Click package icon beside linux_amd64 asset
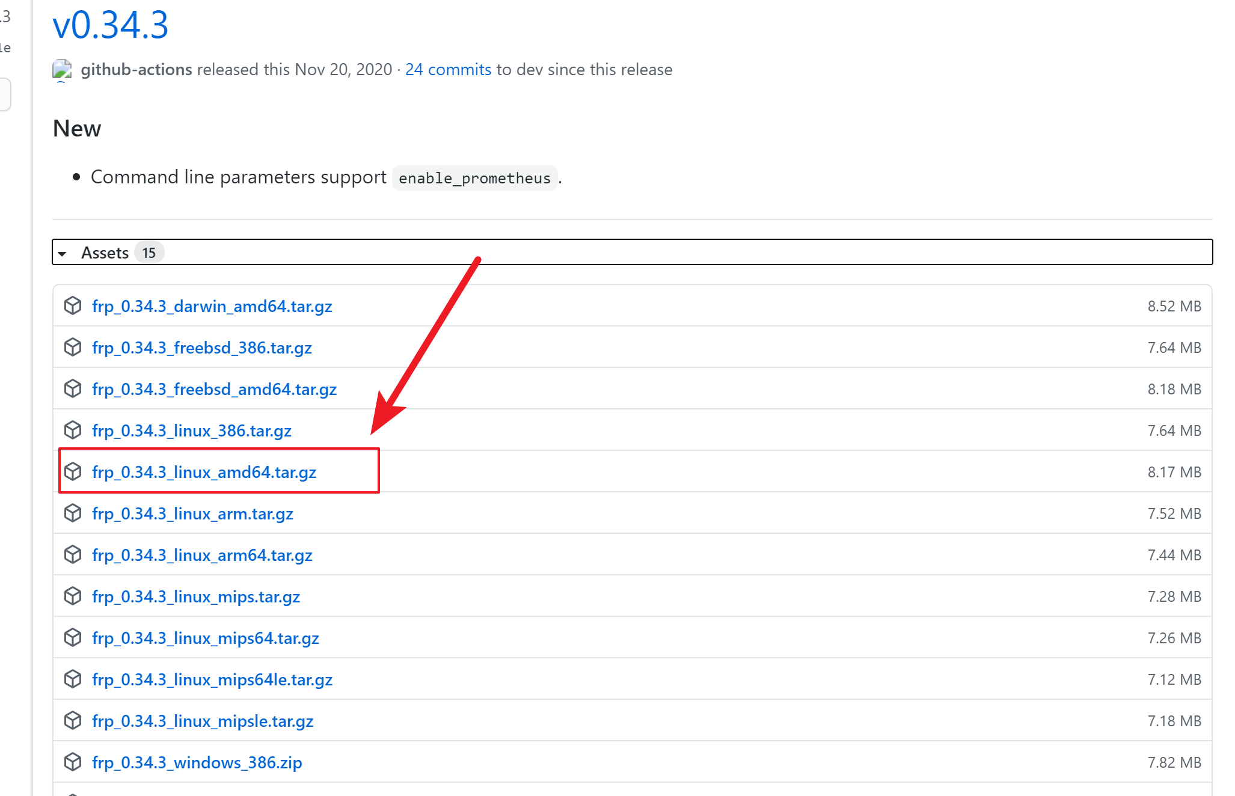Image resolution: width=1235 pixels, height=796 pixels. pyautogui.click(x=73, y=471)
